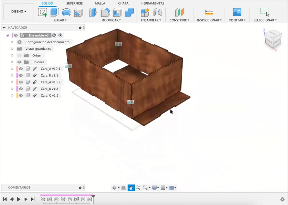This screenshot has width=288, height=205.
Task: Expand the Uniones folder
Action: click(x=12, y=62)
